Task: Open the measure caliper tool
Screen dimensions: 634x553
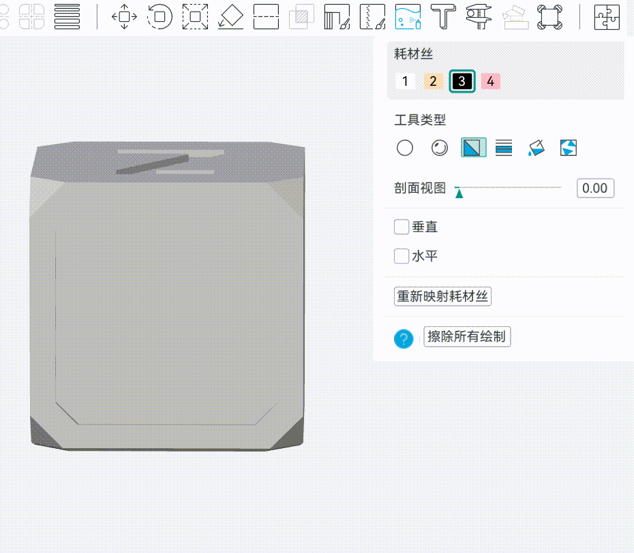Action: [x=479, y=16]
